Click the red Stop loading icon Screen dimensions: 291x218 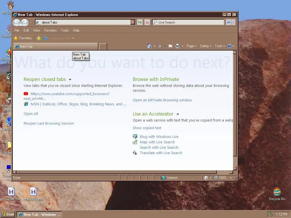click(147, 22)
